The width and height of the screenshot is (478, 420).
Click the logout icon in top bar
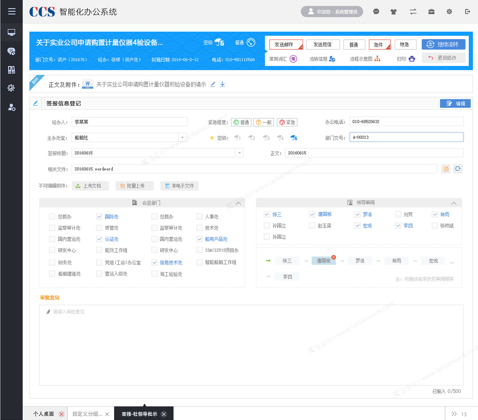coord(467,11)
